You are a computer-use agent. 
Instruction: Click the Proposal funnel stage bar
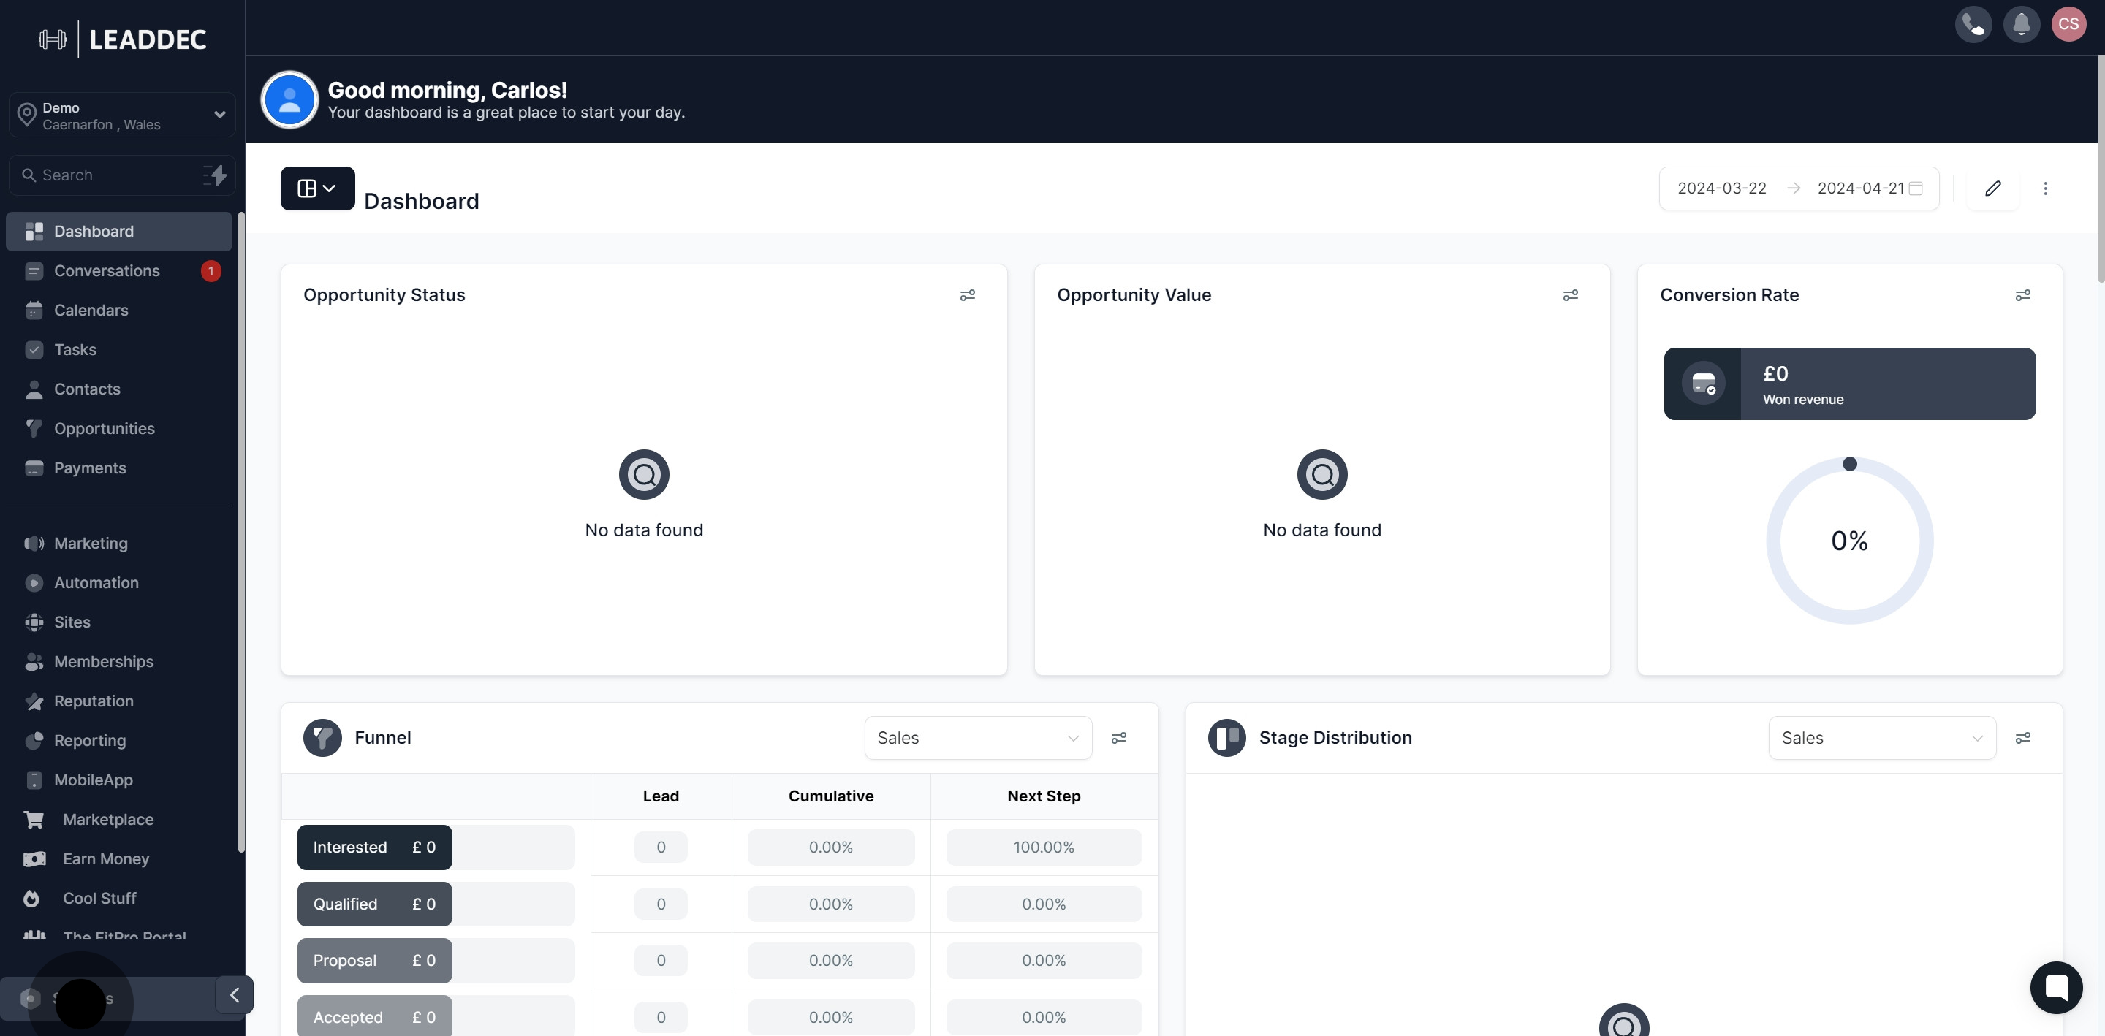(x=374, y=960)
